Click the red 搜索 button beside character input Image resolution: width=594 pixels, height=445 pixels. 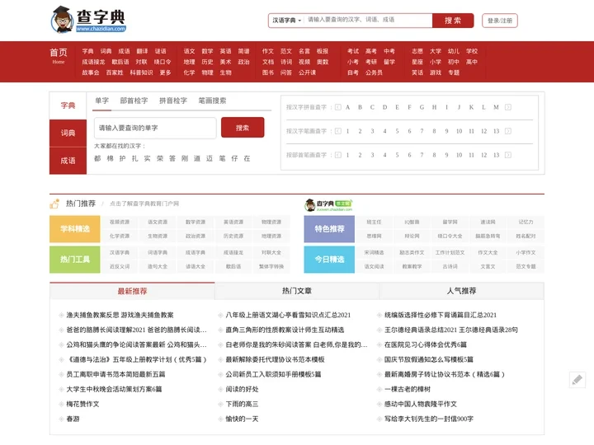(x=243, y=128)
